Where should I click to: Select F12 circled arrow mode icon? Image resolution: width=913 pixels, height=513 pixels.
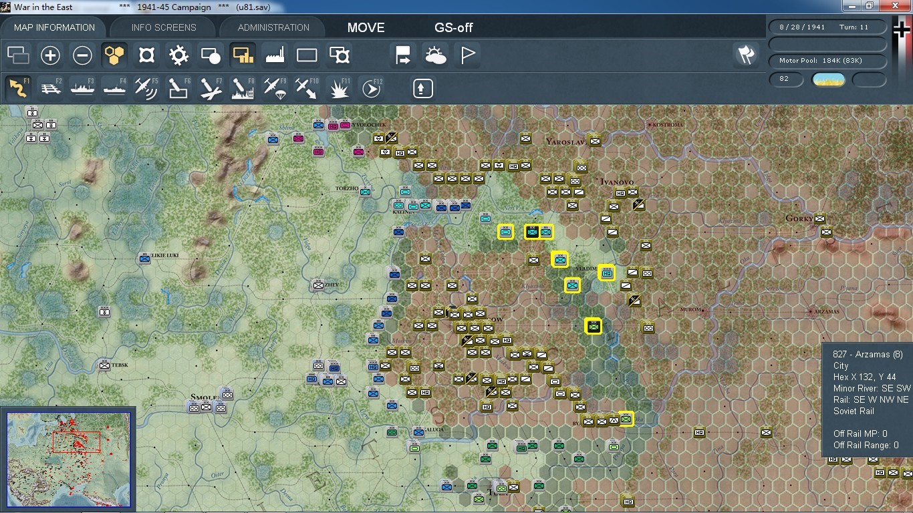pyautogui.click(x=372, y=88)
